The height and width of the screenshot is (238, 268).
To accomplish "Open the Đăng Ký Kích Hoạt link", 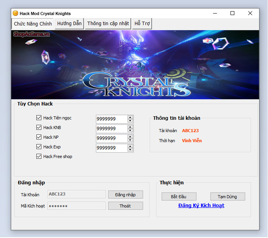I will point(201,206).
